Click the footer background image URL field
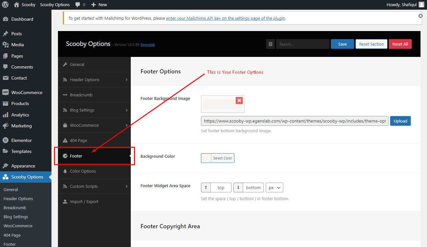The width and height of the screenshot is (427, 247). (x=295, y=121)
